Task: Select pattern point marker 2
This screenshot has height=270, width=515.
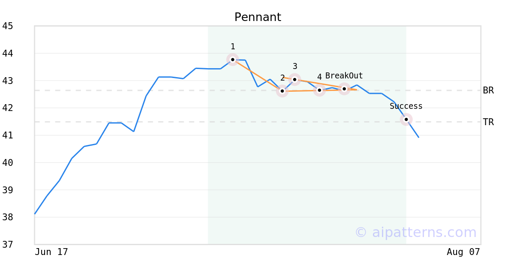Action: 282,91
